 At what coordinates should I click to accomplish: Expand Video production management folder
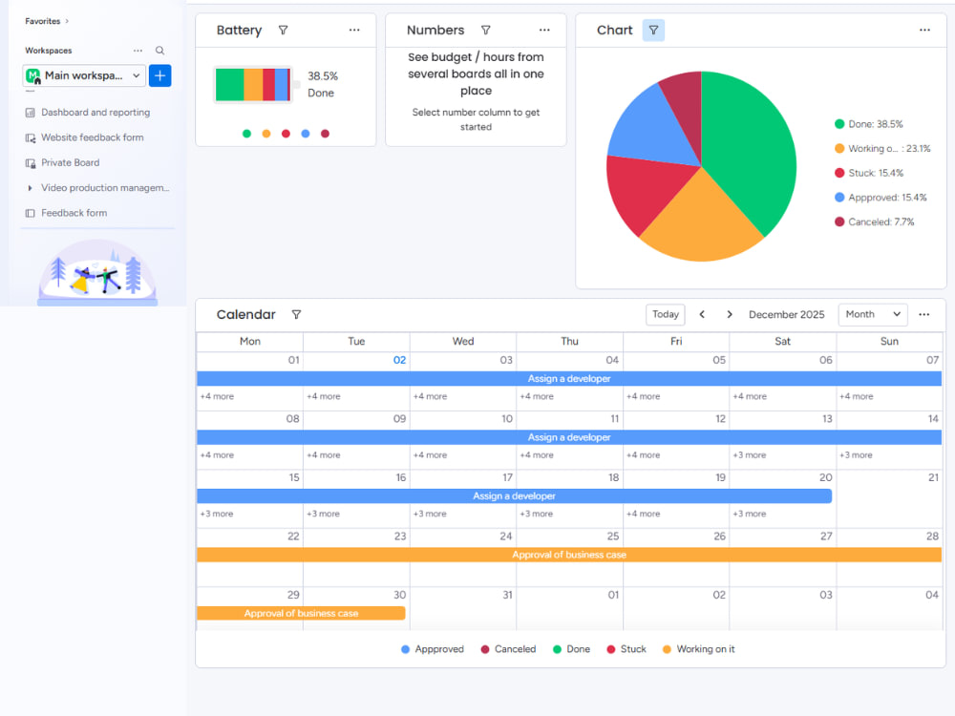pyautogui.click(x=30, y=188)
